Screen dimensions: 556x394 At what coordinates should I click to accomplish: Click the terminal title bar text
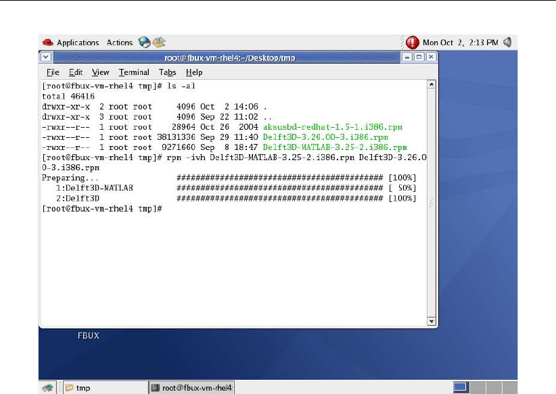pyautogui.click(x=230, y=57)
